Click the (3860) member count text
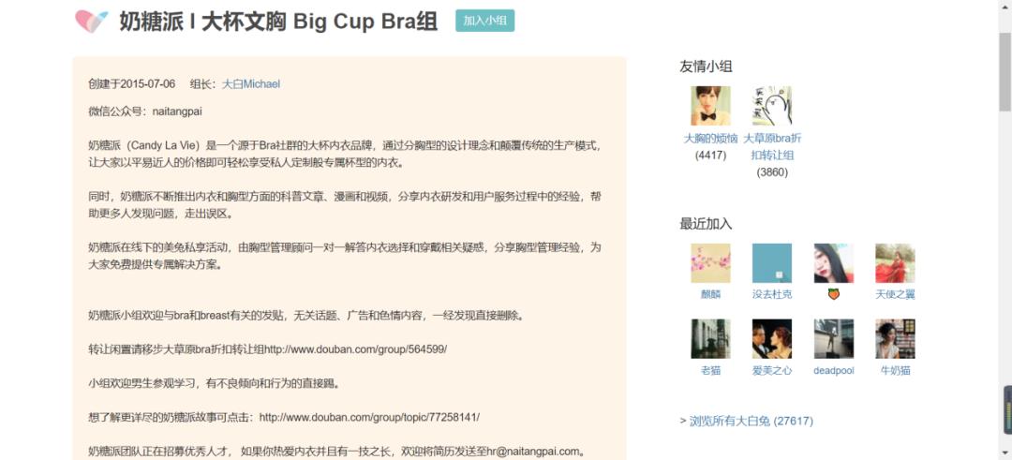This screenshot has width=1012, height=460. [772, 172]
